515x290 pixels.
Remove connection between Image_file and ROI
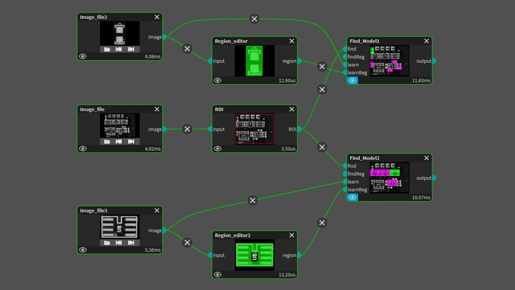pyautogui.click(x=187, y=129)
